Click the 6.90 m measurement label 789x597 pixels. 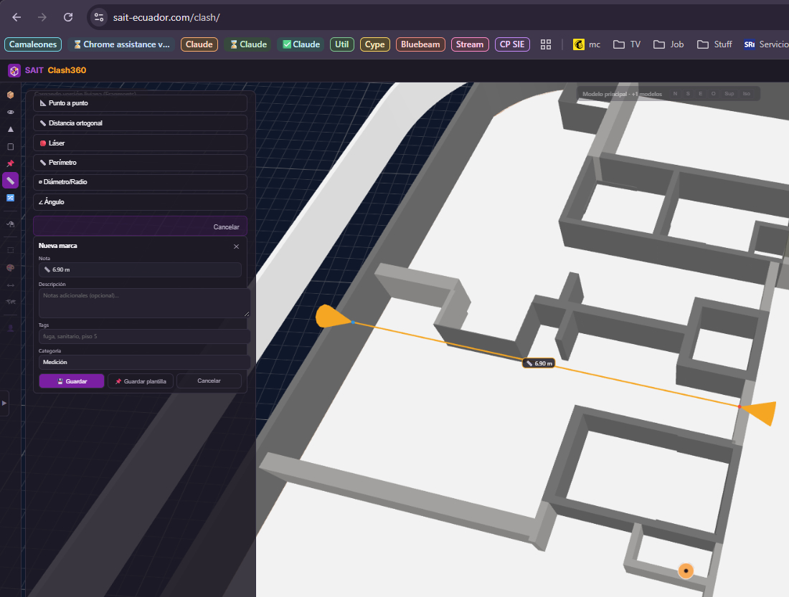[539, 363]
